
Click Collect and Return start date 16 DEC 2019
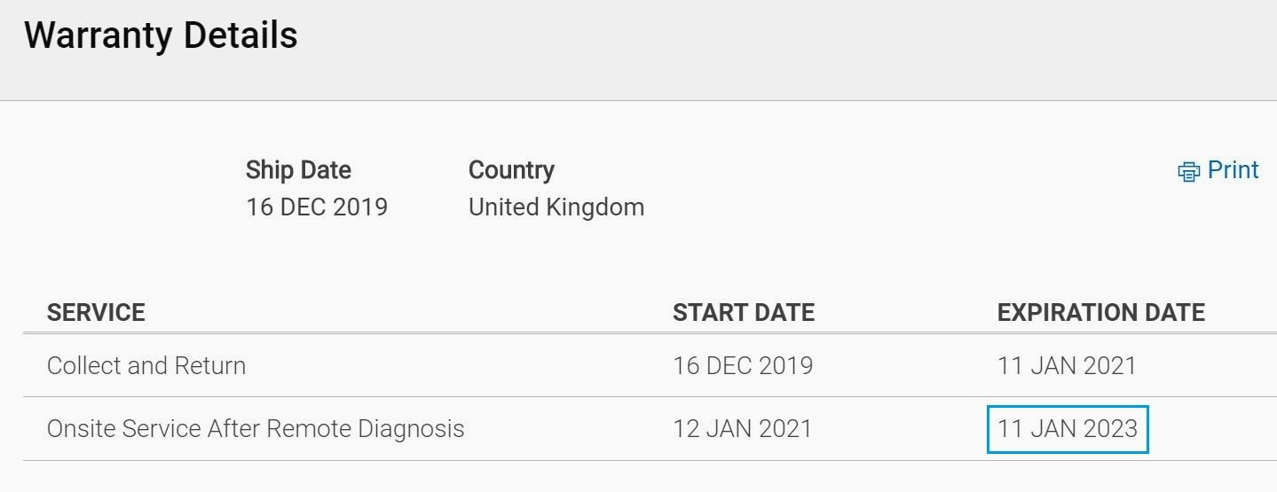[743, 366]
